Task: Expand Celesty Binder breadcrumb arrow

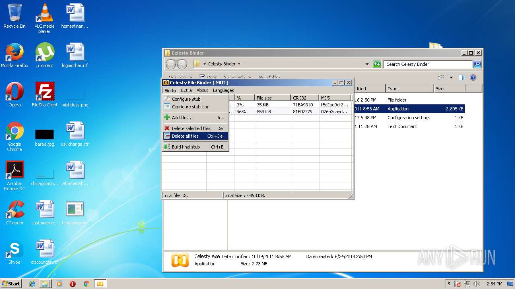Action: 239,64
